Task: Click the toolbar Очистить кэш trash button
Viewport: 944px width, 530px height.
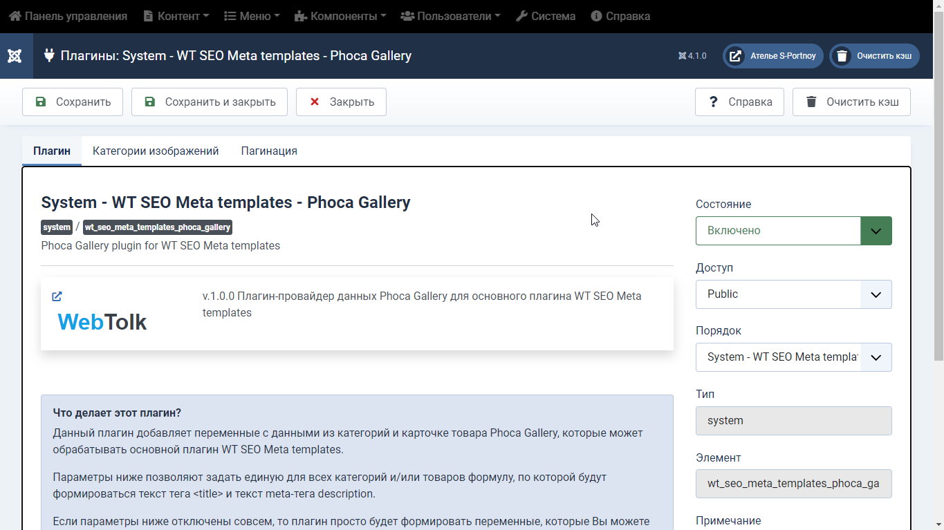Action: [x=851, y=102]
